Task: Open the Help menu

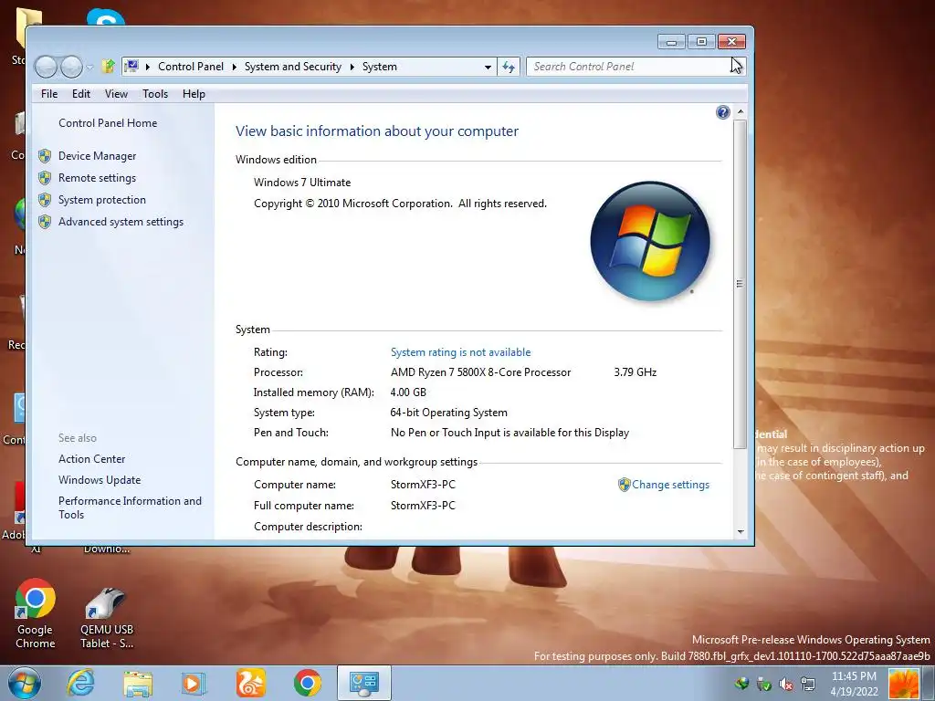Action: coord(194,94)
